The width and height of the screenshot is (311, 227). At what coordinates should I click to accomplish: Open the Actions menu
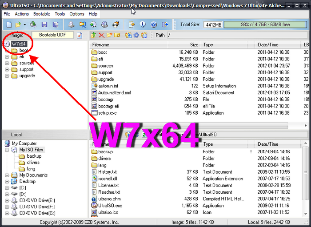tap(22, 14)
